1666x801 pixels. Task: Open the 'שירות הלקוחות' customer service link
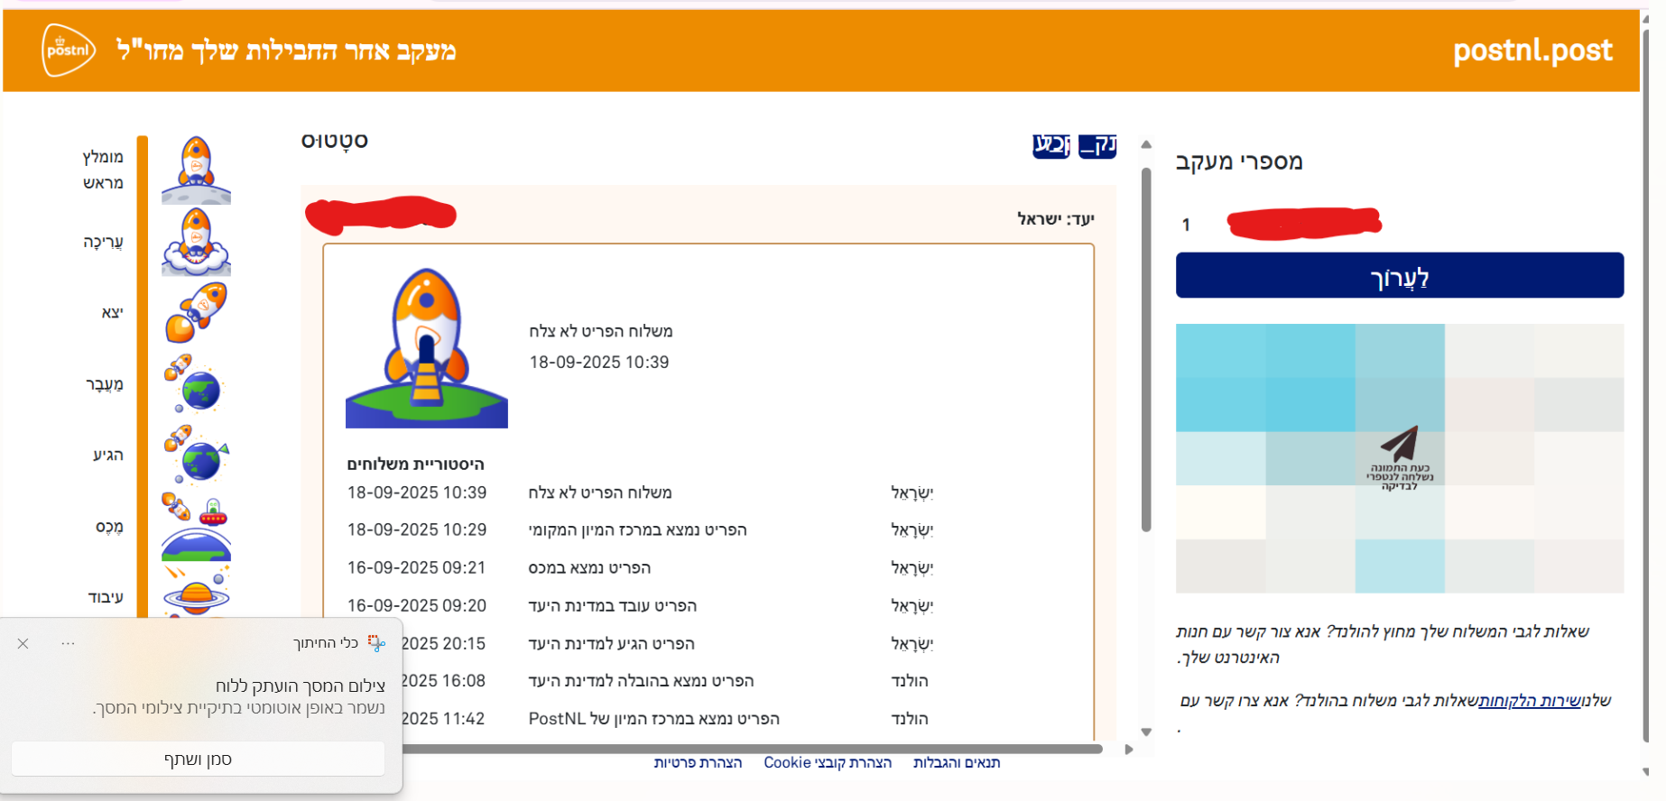(1529, 701)
